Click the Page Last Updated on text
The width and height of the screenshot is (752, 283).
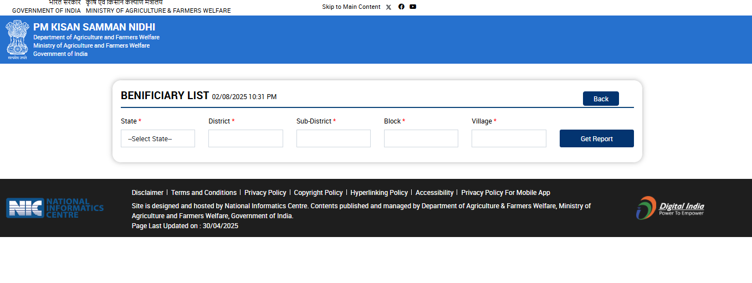pyautogui.click(x=185, y=226)
